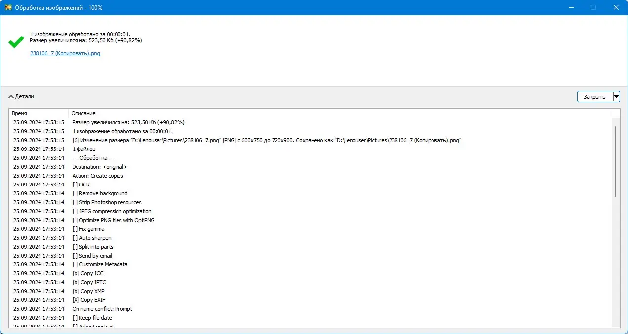Click the Закрыть button
The width and height of the screenshot is (628, 334).
point(594,97)
